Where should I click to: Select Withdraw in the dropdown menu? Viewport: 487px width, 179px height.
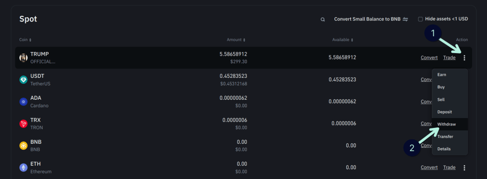tap(450, 124)
